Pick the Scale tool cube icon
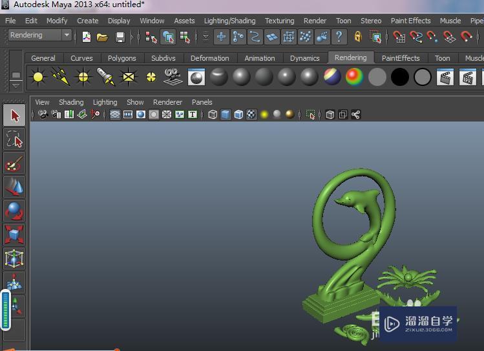 tap(14, 234)
